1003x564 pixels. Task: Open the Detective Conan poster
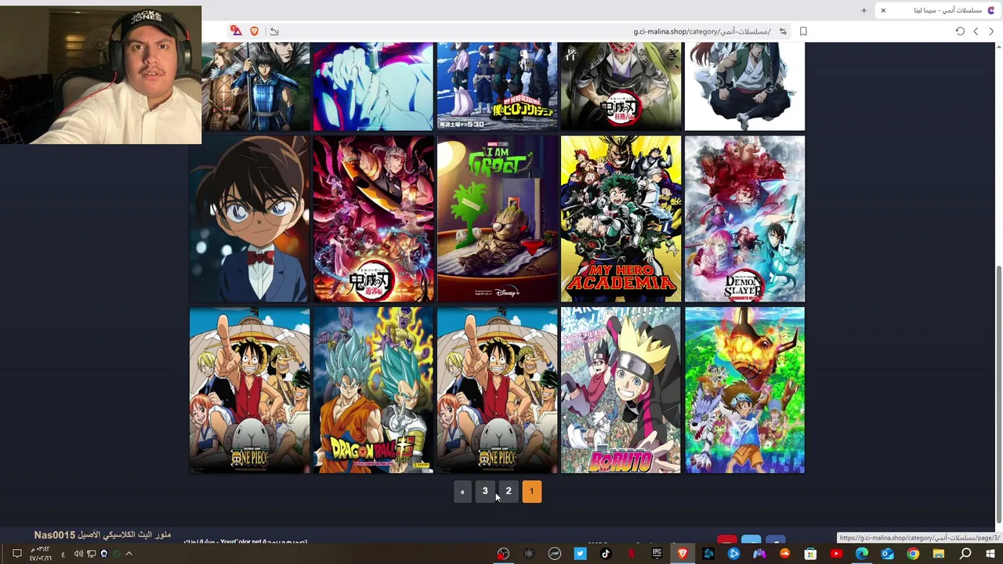click(249, 219)
